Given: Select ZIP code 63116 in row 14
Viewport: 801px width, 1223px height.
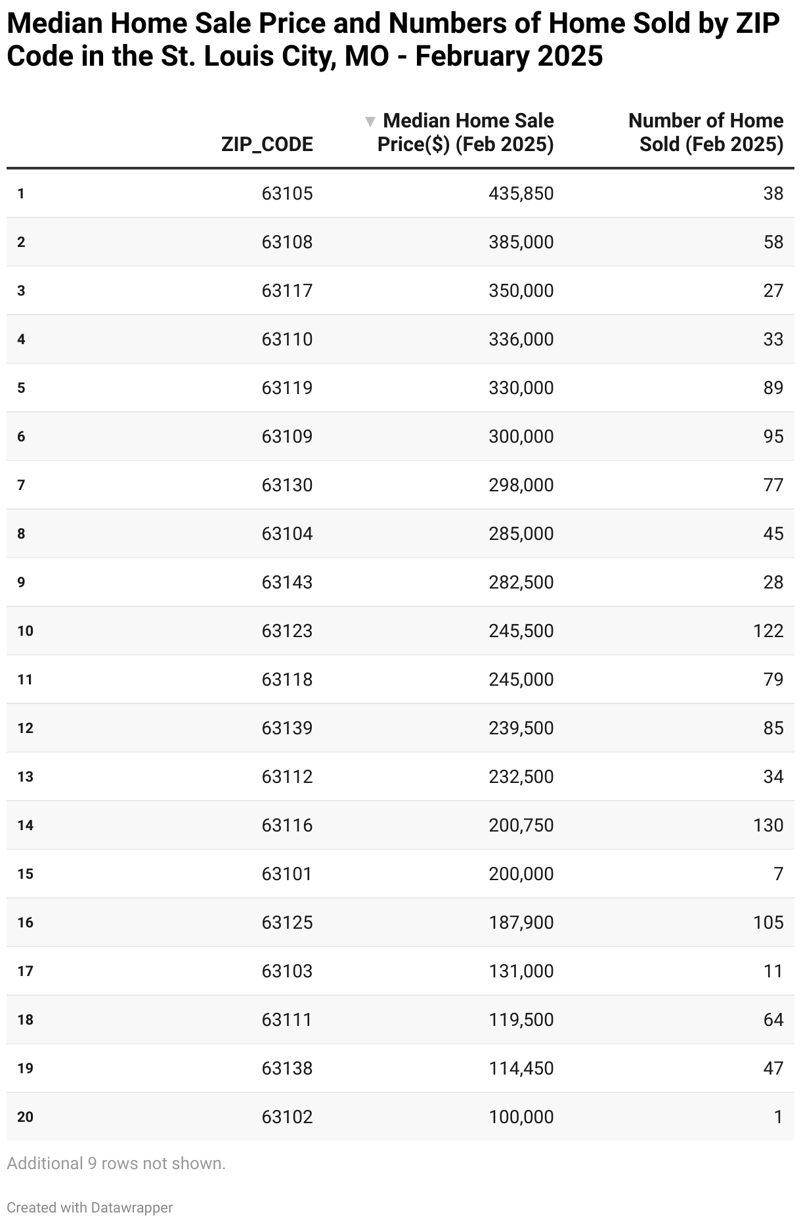Looking at the screenshot, I should 287,825.
